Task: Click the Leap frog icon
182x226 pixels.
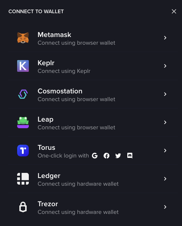Action: (x=23, y=122)
